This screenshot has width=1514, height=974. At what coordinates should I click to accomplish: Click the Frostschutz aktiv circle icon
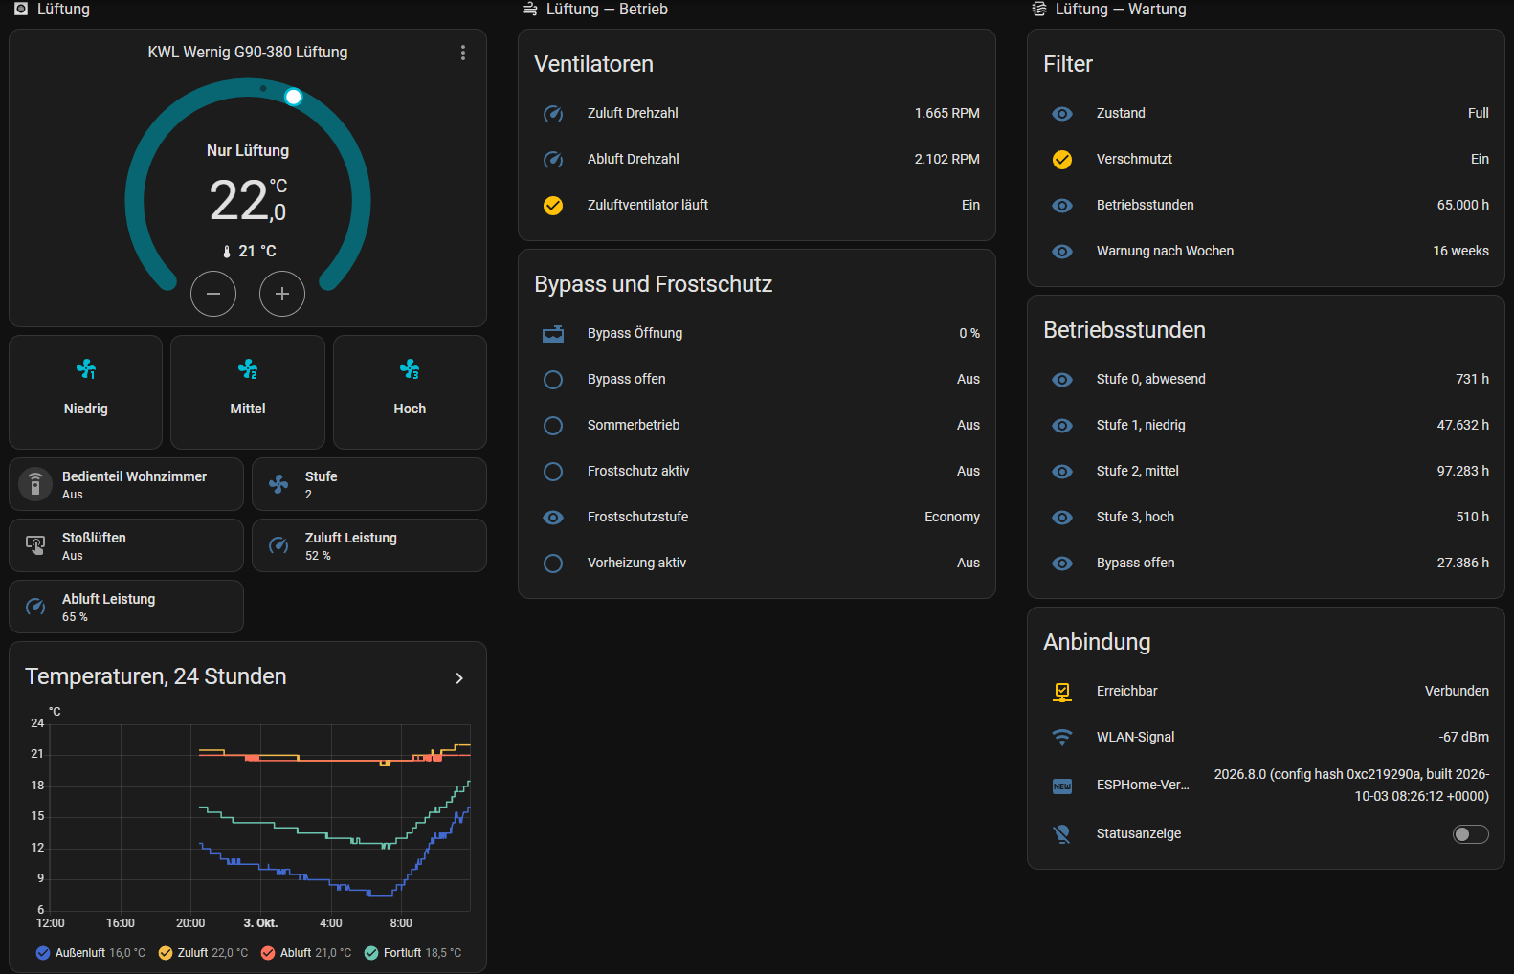(x=553, y=471)
